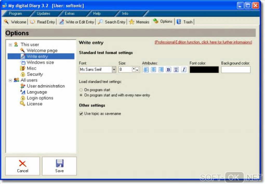Image resolution: width=265 pixels, height=184 pixels.
Task: Increase font size with up spinner
Action: coord(134,69)
